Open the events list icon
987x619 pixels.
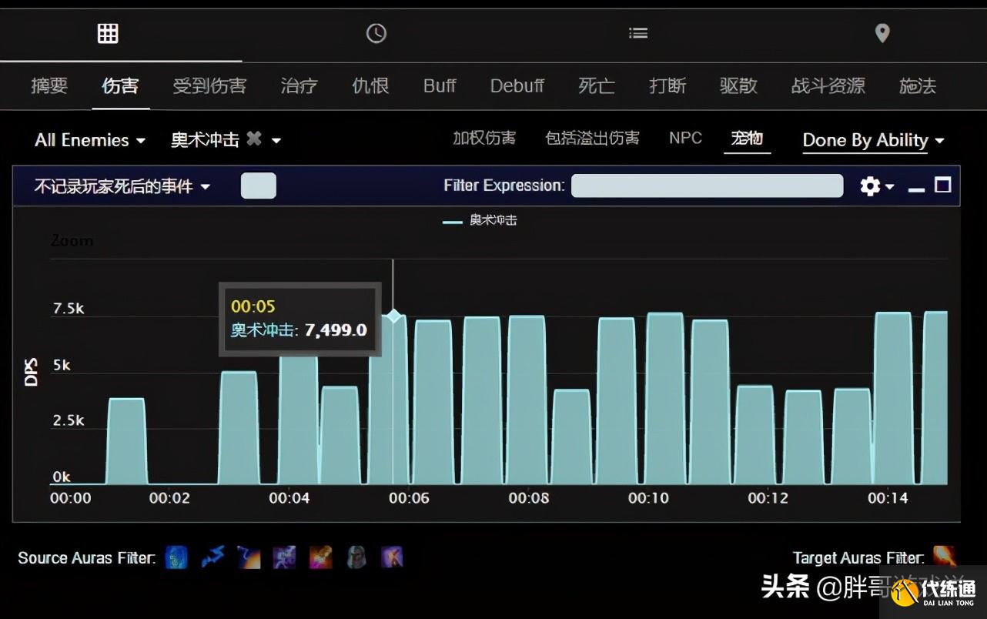[x=638, y=32]
